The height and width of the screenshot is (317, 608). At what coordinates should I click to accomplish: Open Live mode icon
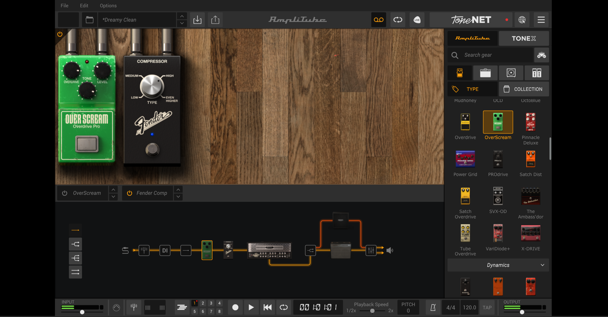click(x=417, y=20)
